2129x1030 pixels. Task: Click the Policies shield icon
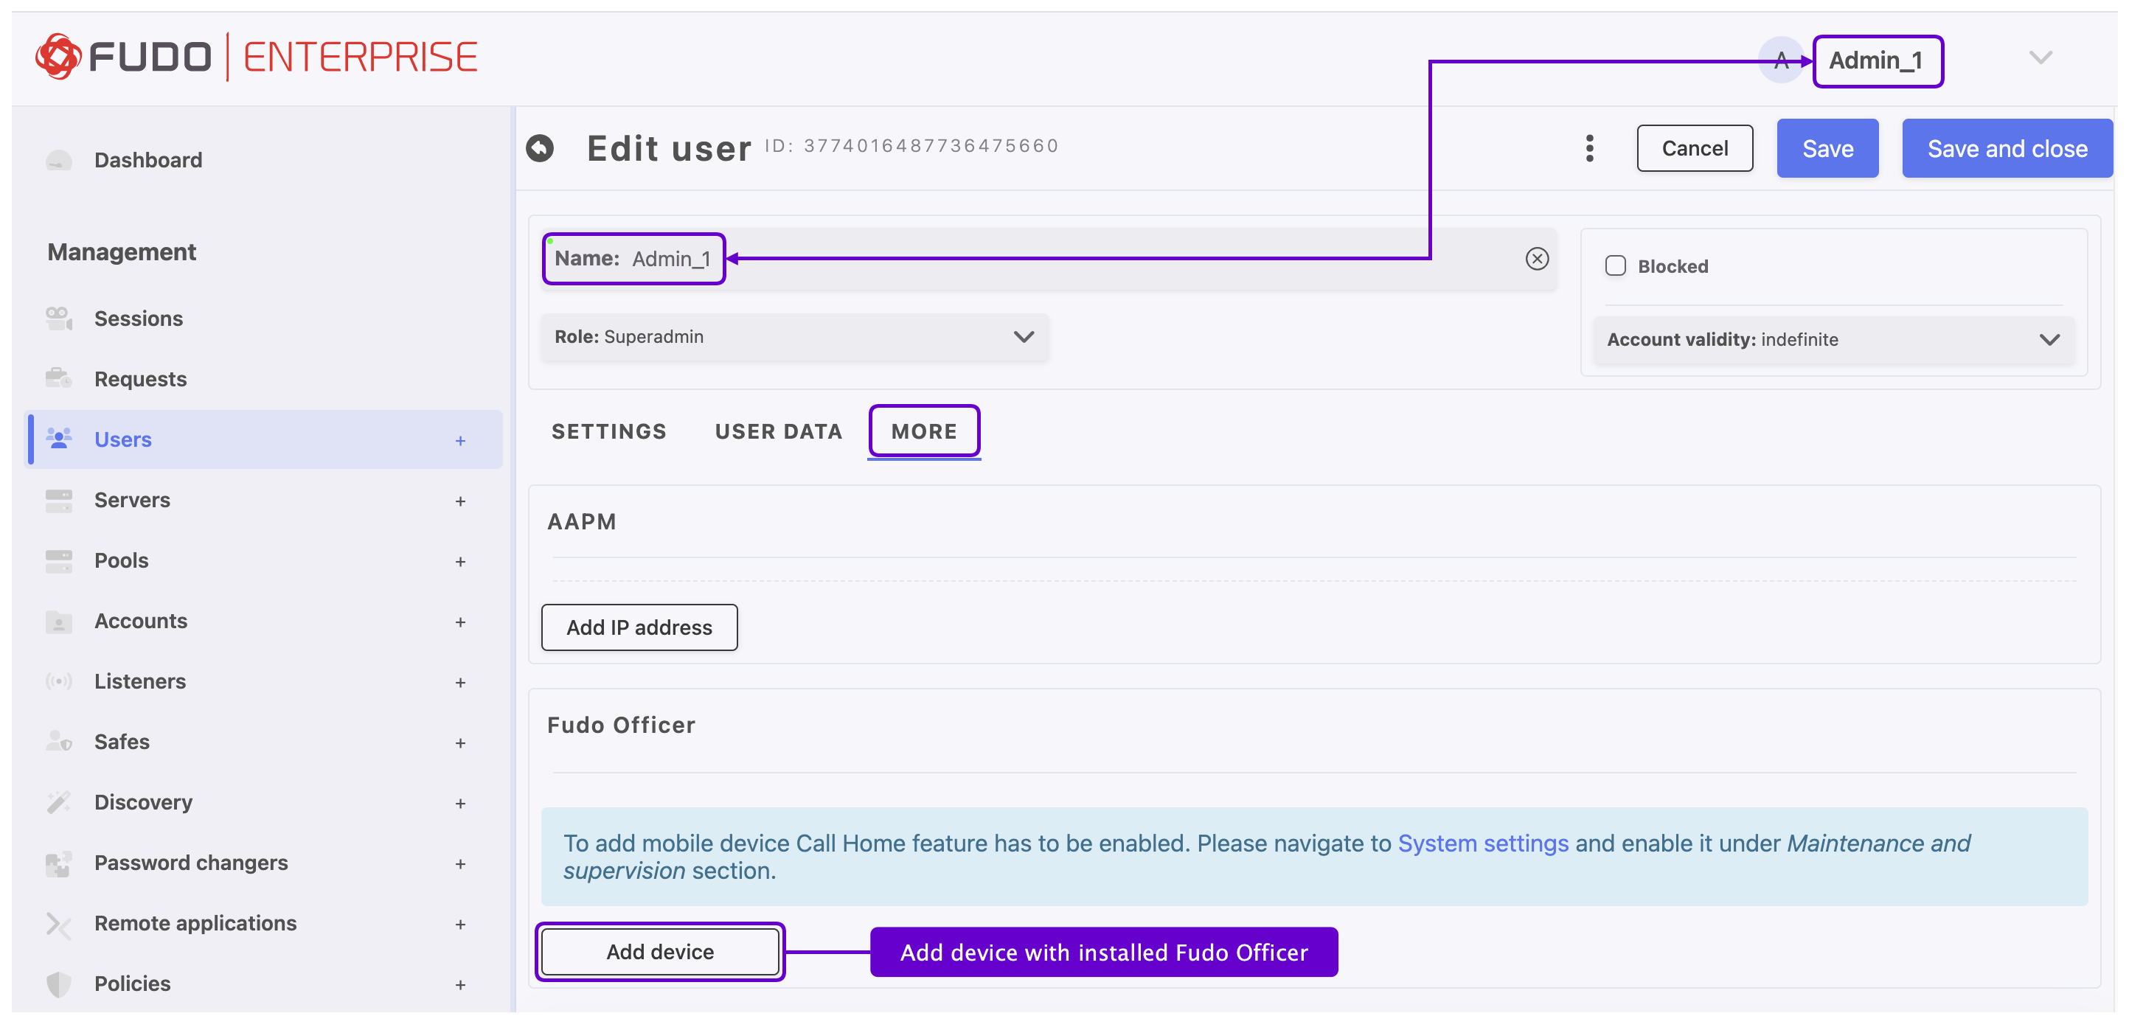59,983
